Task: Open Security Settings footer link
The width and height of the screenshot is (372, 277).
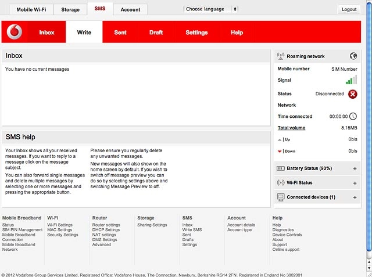Action: pos(63,235)
